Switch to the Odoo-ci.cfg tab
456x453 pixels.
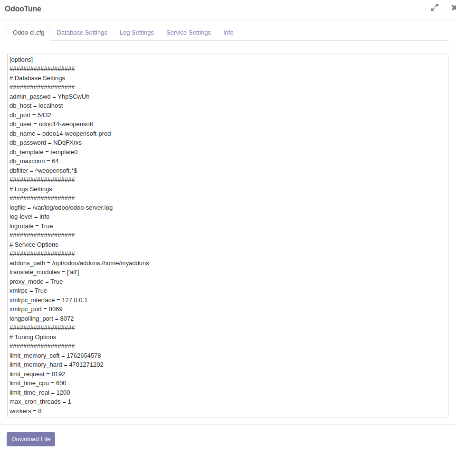pyautogui.click(x=28, y=33)
